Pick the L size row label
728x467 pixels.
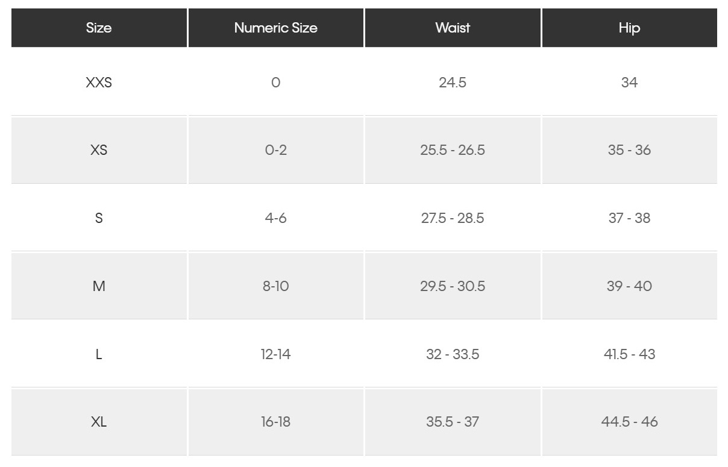tap(99, 354)
